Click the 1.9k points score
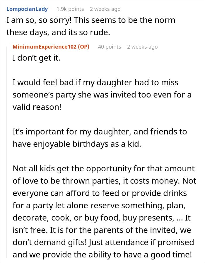The height and width of the screenshot is (263, 205). 70,9
